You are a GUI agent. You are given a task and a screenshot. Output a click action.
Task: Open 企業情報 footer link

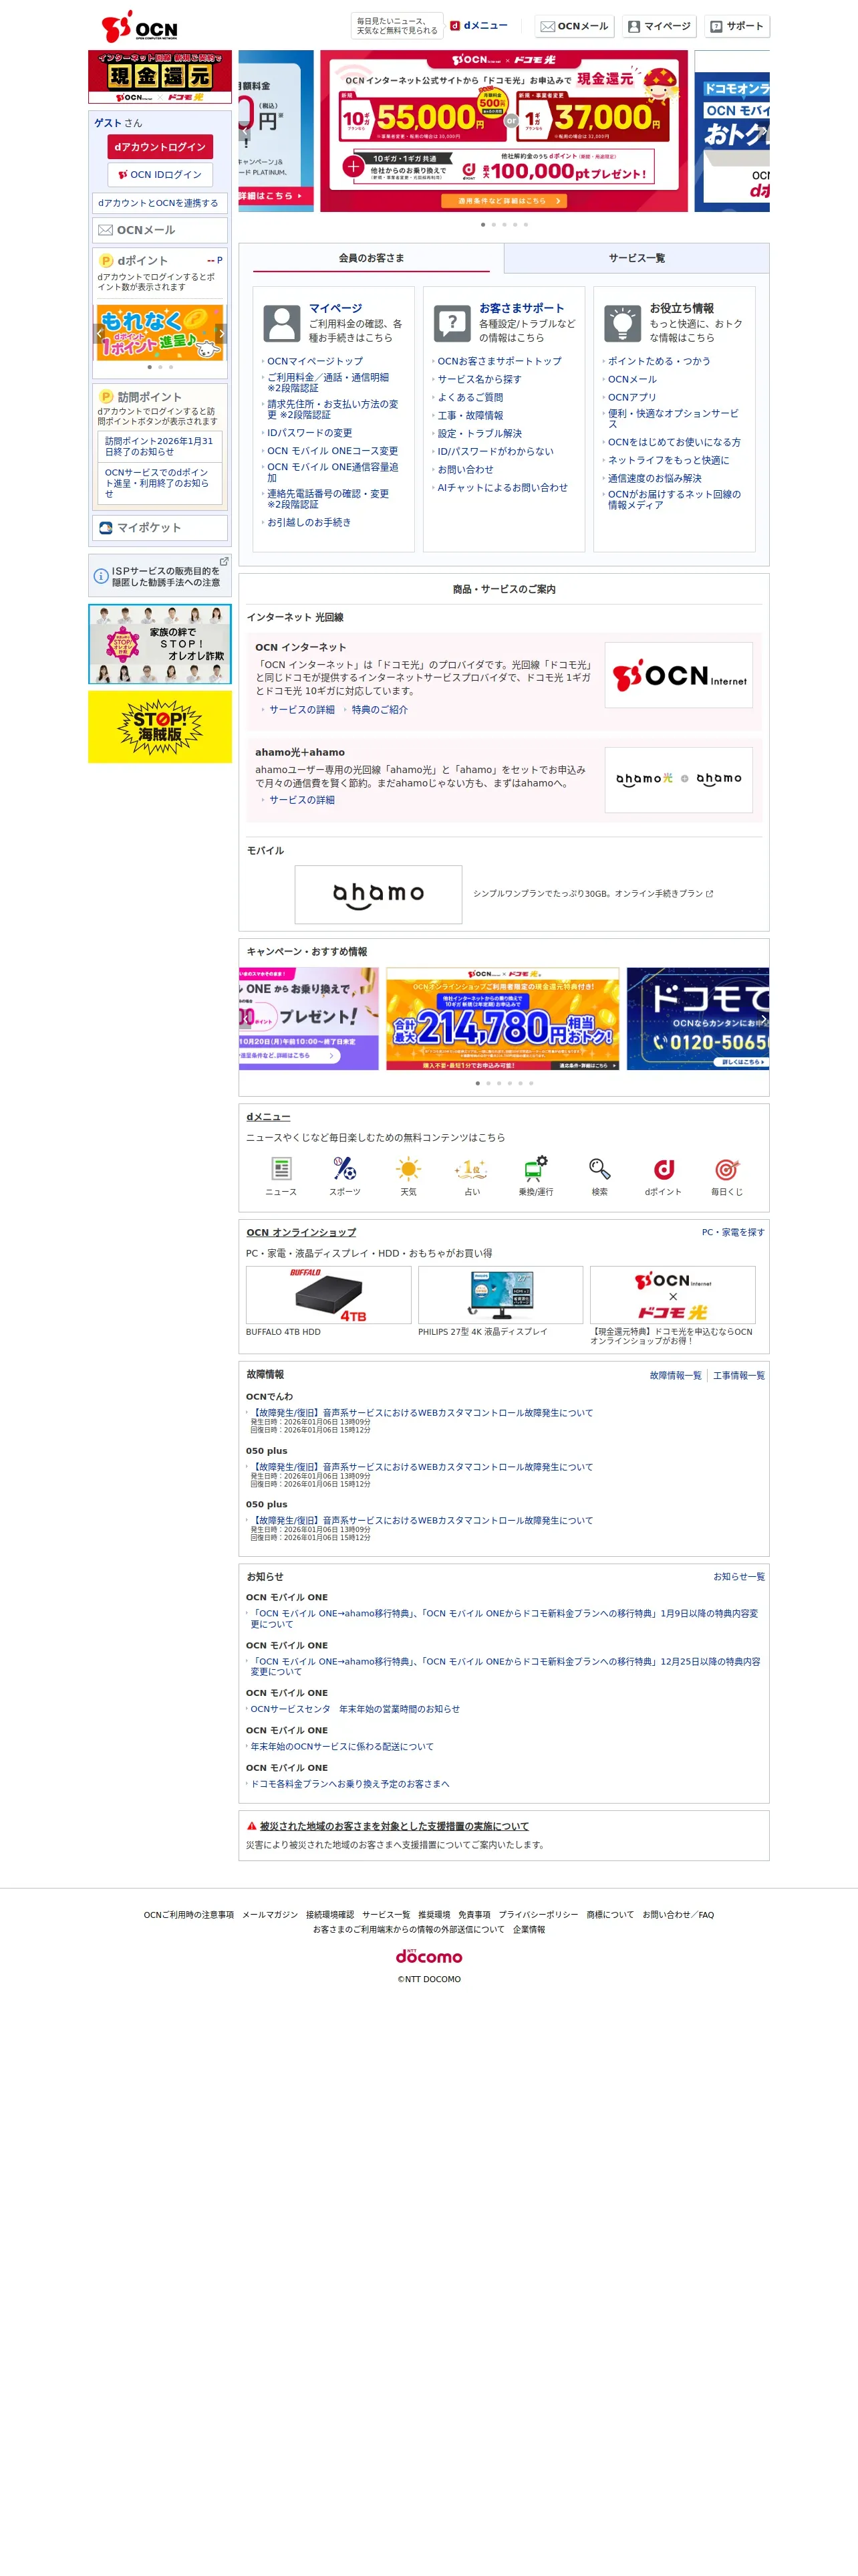[x=529, y=1930]
